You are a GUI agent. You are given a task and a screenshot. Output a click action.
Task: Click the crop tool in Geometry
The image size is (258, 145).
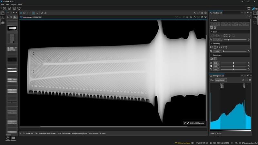(226, 47)
